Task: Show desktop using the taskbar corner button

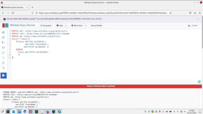Action: [x=200, y=111]
